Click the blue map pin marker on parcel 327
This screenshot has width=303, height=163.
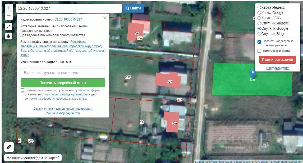252,74
